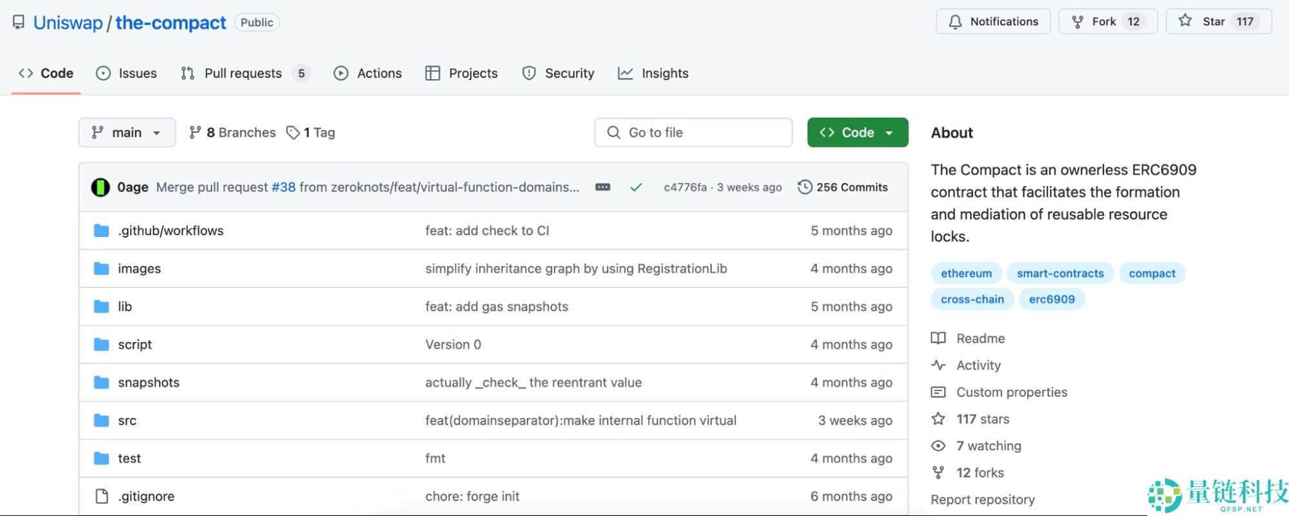Open the Actions tab

tap(368, 73)
